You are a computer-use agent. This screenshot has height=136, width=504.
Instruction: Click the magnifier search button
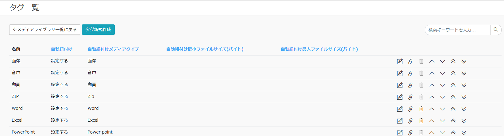pyautogui.click(x=496, y=30)
